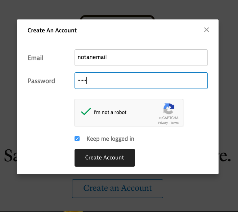
Task: Click the reCAPTCHA logo icon
Action: (169, 109)
